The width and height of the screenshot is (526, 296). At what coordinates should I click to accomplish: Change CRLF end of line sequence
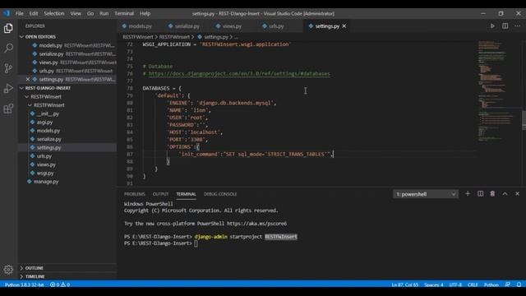click(x=473, y=284)
